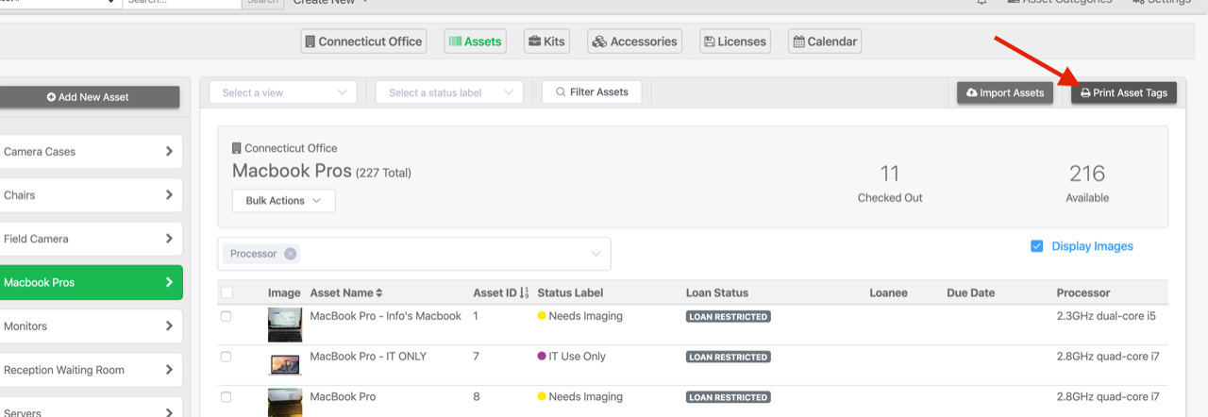Open the Servers category
Image resolution: width=1208 pixels, height=417 pixels.
click(x=90, y=409)
